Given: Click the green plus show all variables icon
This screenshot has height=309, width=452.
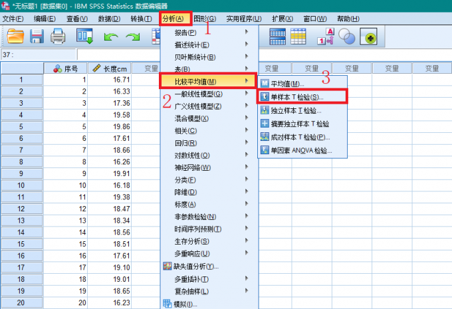Looking at the screenshot, I should [x=368, y=37].
